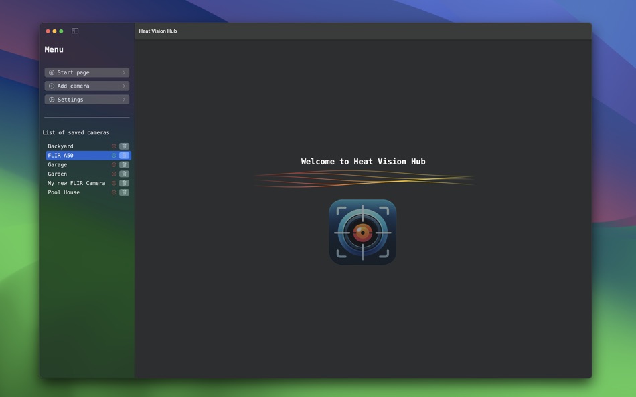The width and height of the screenshot is (636, 397).
Task: Click the Settings play-circle icon
Action: point(52,99)
